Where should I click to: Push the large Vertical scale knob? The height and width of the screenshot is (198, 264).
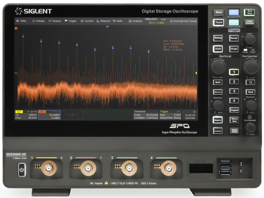[218, 67]
